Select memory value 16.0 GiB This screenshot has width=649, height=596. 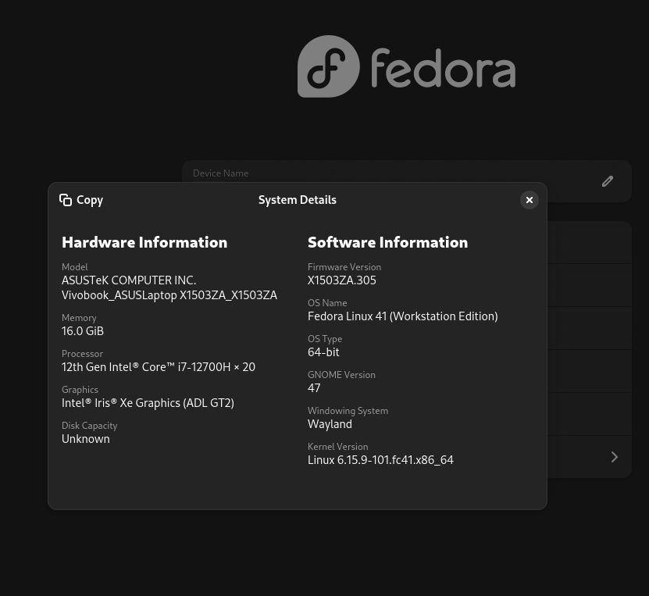[x=83, y=331]
